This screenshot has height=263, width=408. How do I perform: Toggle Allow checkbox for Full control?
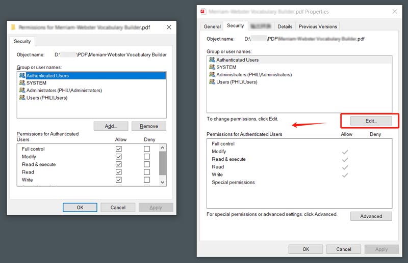coord(119,149)
